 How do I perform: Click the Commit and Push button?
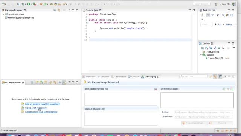194,123
